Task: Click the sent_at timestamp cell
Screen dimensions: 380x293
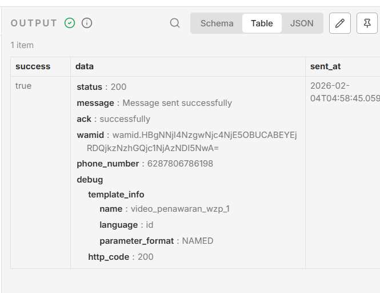Action: [344, 92]
